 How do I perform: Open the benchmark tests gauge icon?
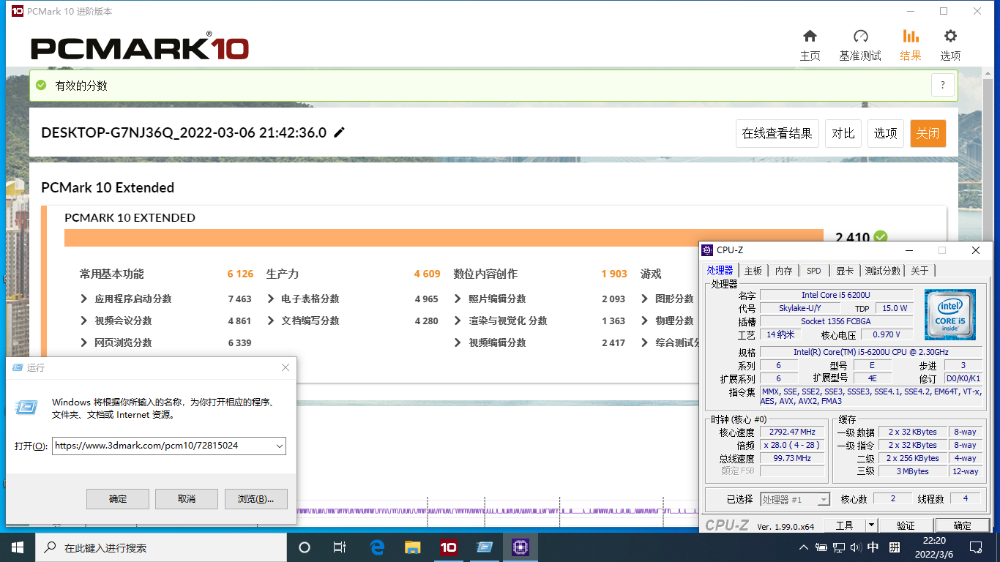[860, 36]
